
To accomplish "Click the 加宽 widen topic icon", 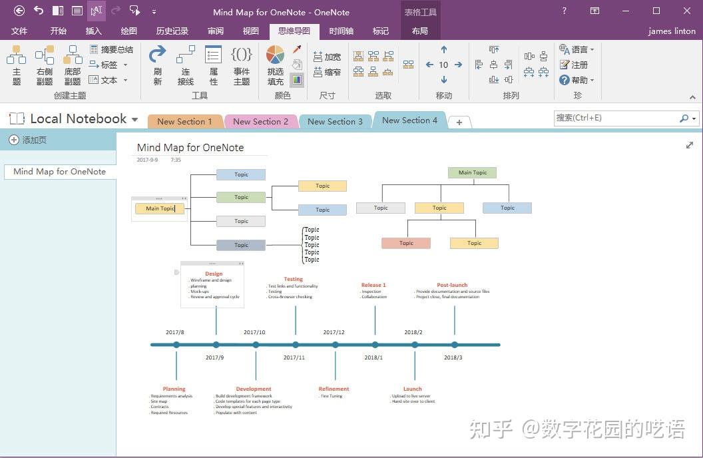I will (327, 57).
